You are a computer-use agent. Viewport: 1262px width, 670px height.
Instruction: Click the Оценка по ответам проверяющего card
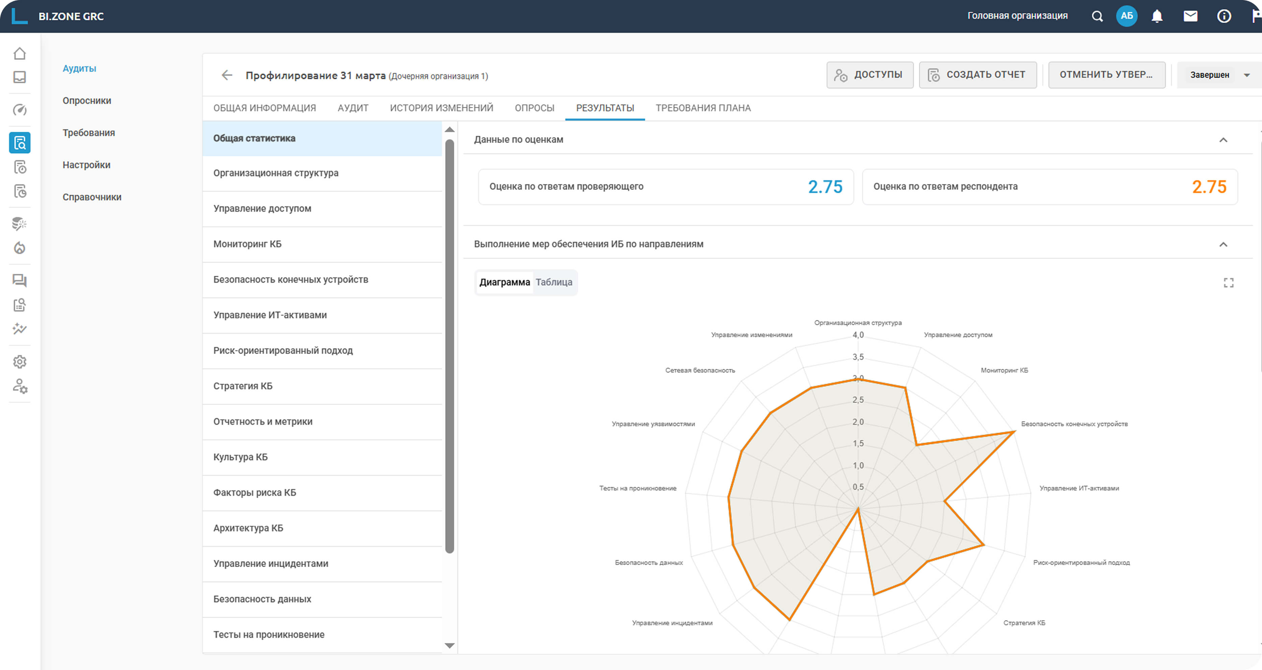[x=666, y=187]
